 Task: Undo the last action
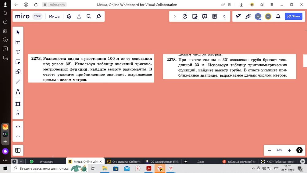[18, 127]
